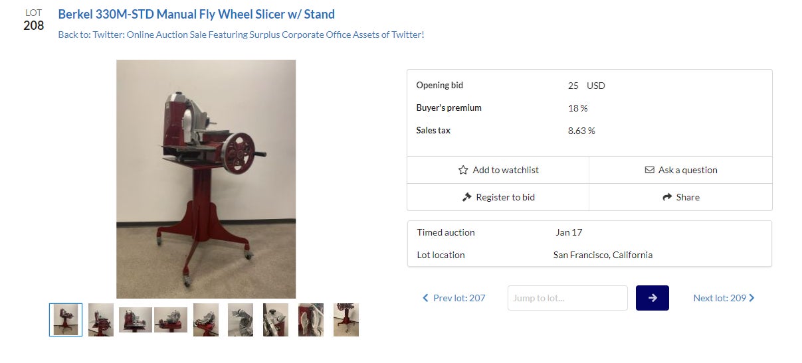
Task: Select the first slicer thumbnail
Action: 66,320
